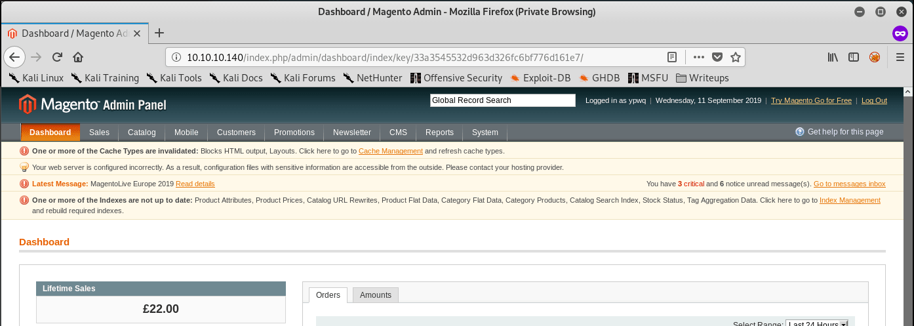The image size is (914, 326).
Task: Expand the Writeups bookmarks folder
Action: [702, 78]
